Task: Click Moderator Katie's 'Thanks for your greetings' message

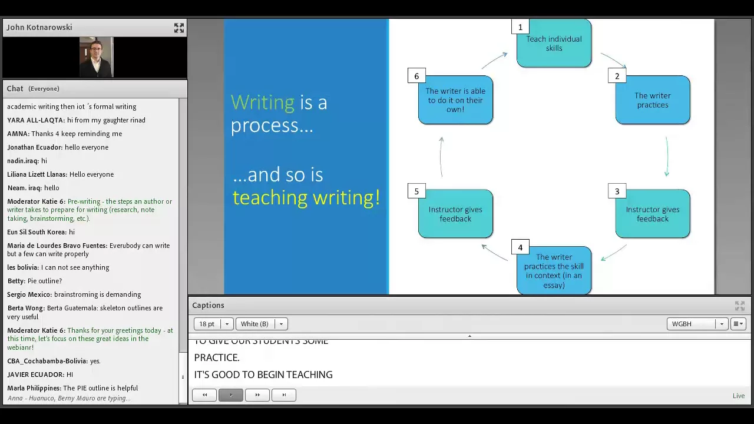Action: [90, 339]
